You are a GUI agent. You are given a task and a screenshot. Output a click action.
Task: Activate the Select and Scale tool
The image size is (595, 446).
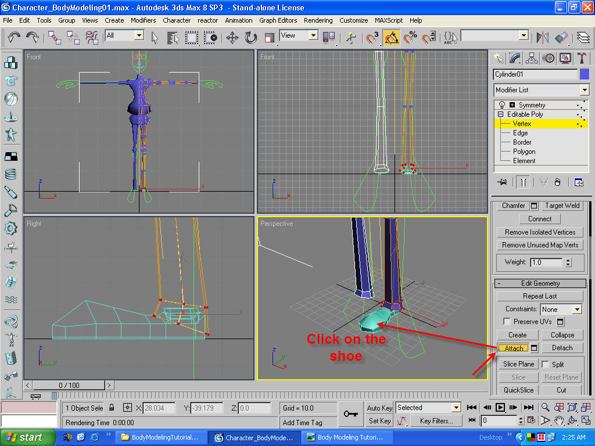270,38
